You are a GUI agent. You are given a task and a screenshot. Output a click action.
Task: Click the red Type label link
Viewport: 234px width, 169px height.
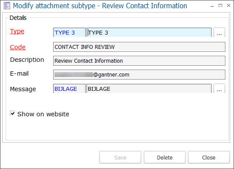(x=17, y=31)
